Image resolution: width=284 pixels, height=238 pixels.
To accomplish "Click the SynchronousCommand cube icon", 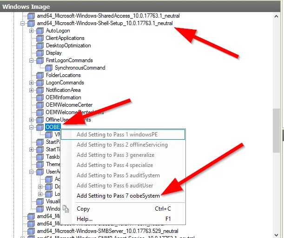I will pos(49,68).
